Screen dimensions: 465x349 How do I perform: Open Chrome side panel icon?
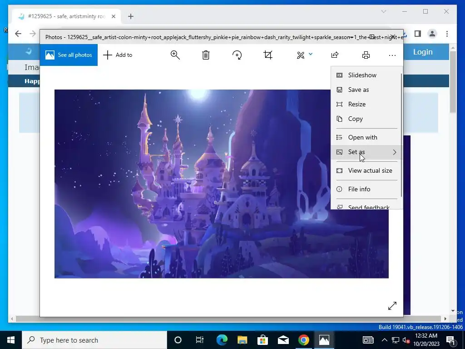(418, 34)
